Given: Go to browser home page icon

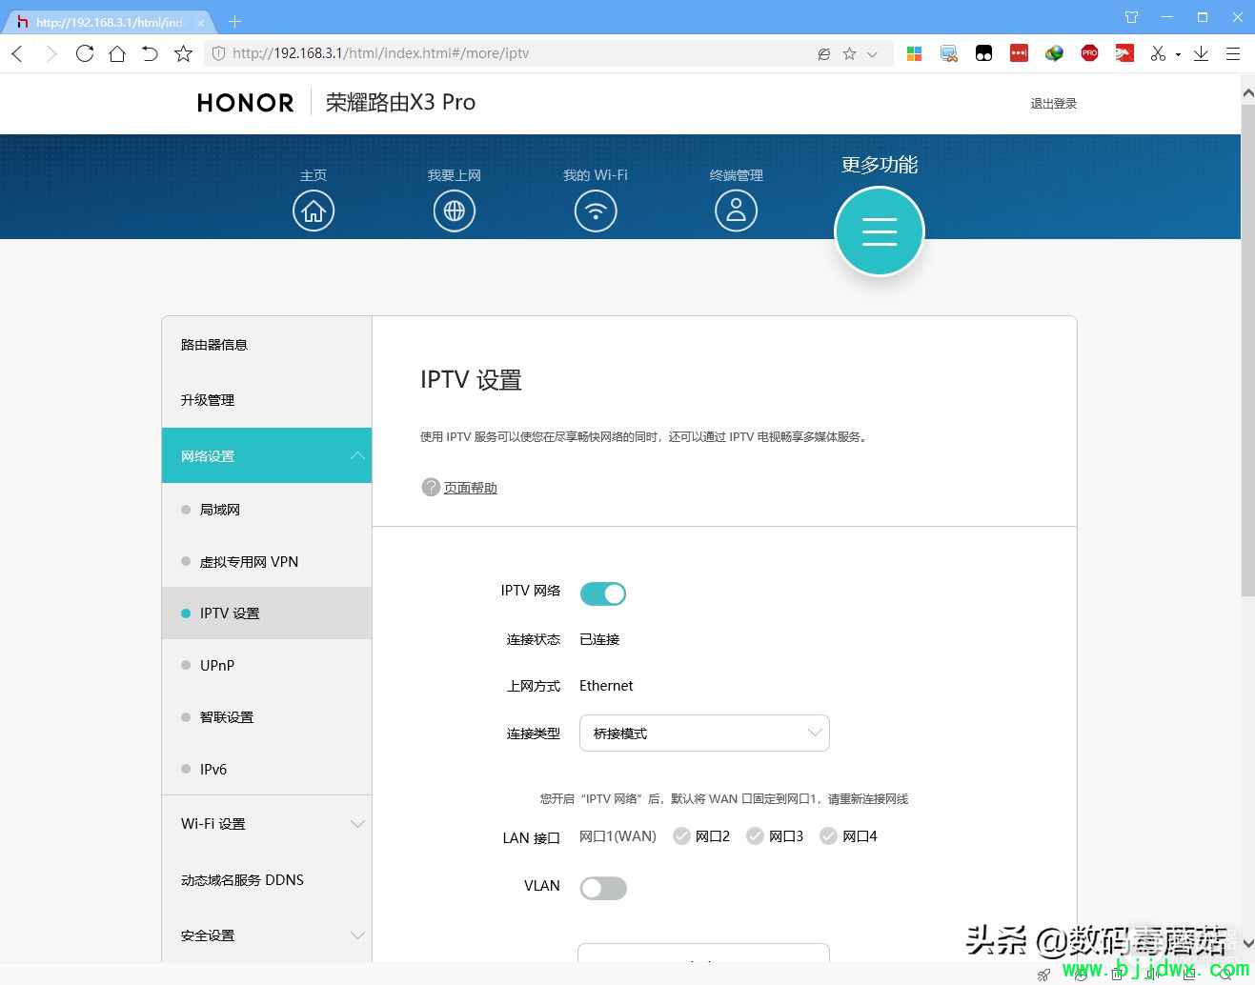Looking at the screenshot, I should pyautogui.click(x=117, y=53).
